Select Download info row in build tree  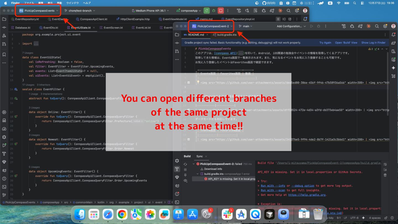(211, 169)
